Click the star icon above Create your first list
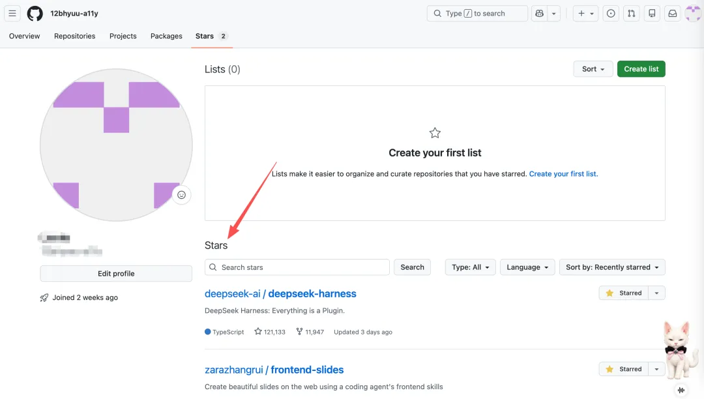Image resolution: width=704 pixels, height=399 pixels. [x=435, y=133]
